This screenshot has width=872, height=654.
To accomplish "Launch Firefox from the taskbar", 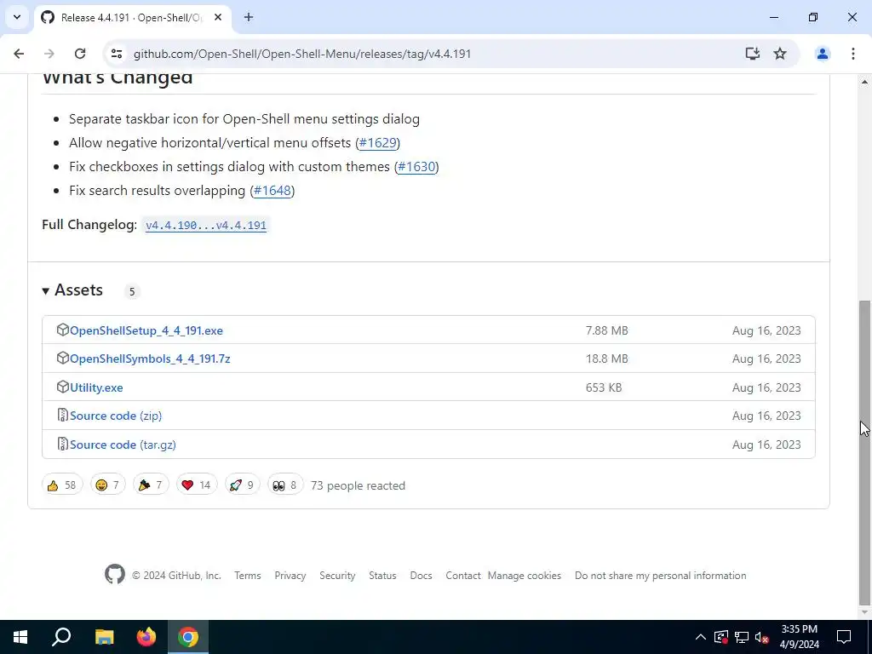I will pyautogui.click(x=146, y=637).
